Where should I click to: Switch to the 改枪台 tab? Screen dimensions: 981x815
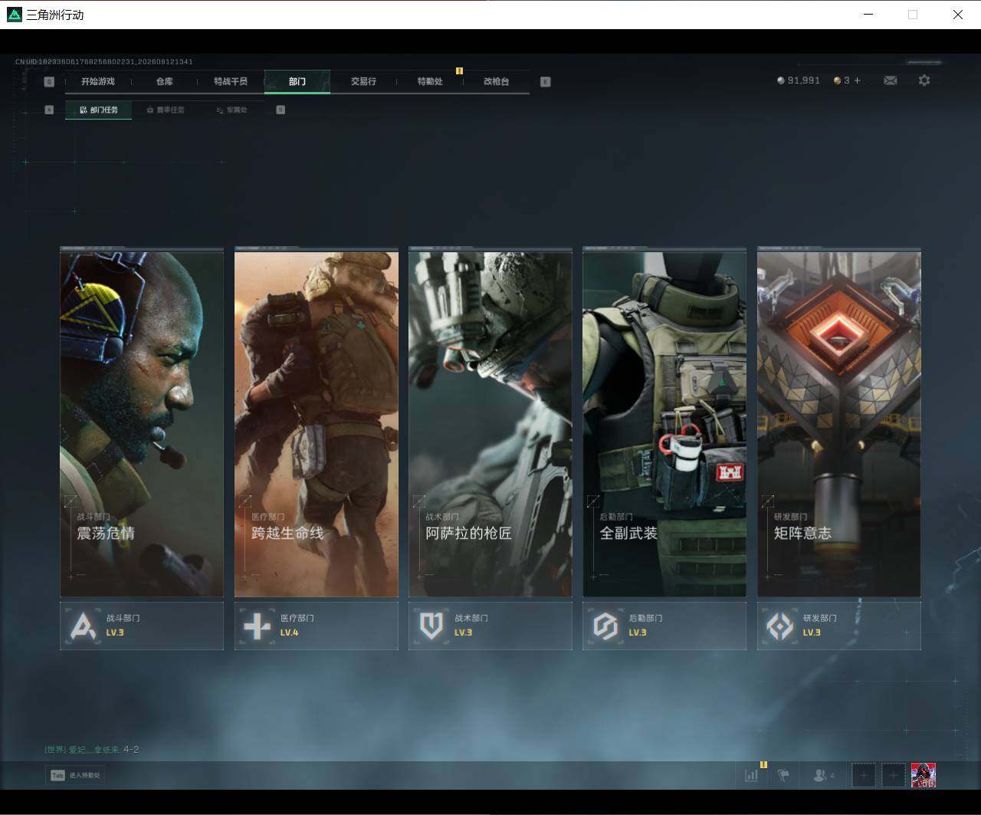click(x=497, y=81)
